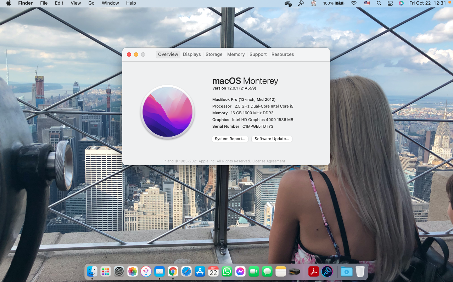Click the System Report... button

tap(230, 139)
